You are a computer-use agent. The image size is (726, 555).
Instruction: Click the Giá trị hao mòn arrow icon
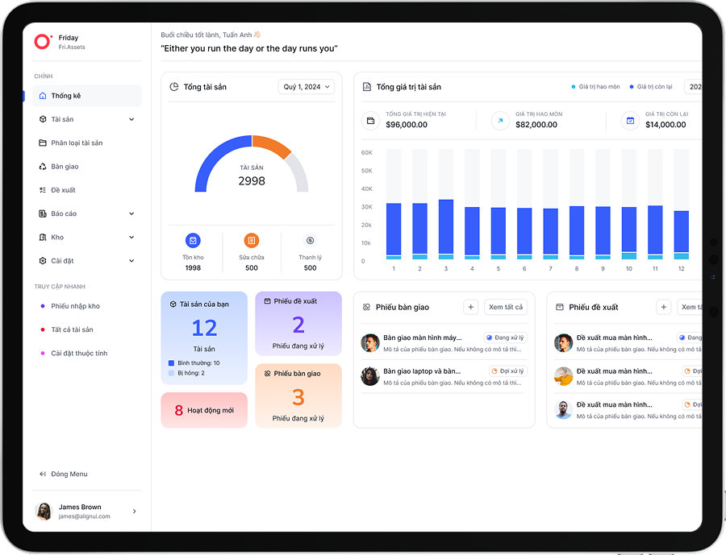(500, 121)
